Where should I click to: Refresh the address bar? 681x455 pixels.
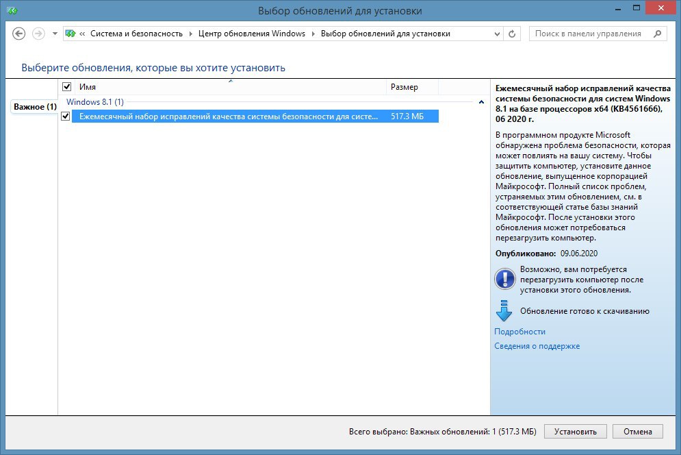click(512, 34)
